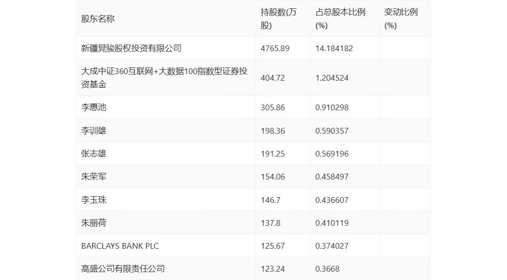This screenshot has width=507, height=280.
Task: Select shareholder 李惠池
Action: tap(94, 108)
